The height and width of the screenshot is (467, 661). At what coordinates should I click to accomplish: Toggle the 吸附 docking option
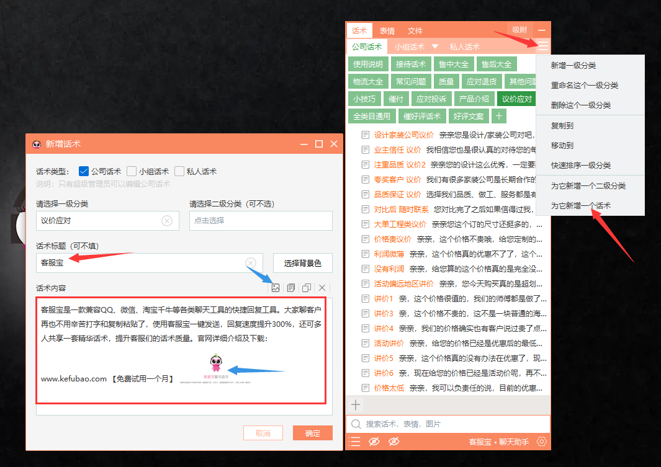click(x=519, y=30)
